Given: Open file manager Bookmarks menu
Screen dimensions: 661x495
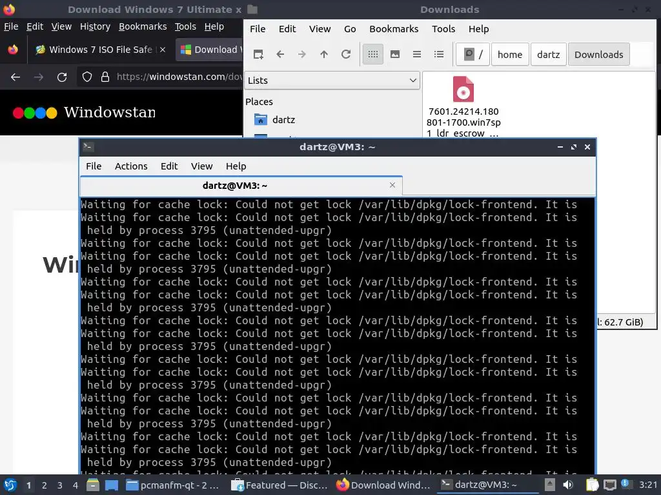Looking at the screenshot, I should coord(394,29).
